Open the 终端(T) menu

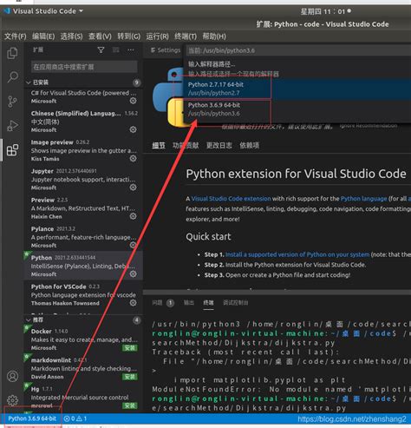[186, 36]
